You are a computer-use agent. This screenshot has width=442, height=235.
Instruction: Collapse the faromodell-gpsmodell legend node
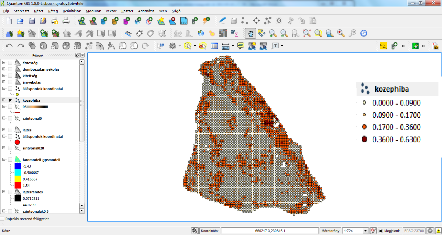point(4,160)
